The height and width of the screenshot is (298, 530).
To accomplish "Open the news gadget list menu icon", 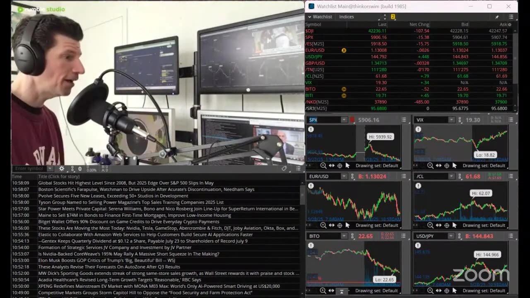I will [x=298, y=169].
